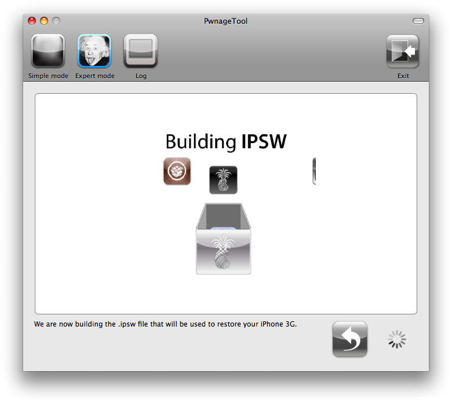Minimize the PwnageTool window with yellow button
The height and width of the screenshot is (403, 452).
click(x=44, y=21)
